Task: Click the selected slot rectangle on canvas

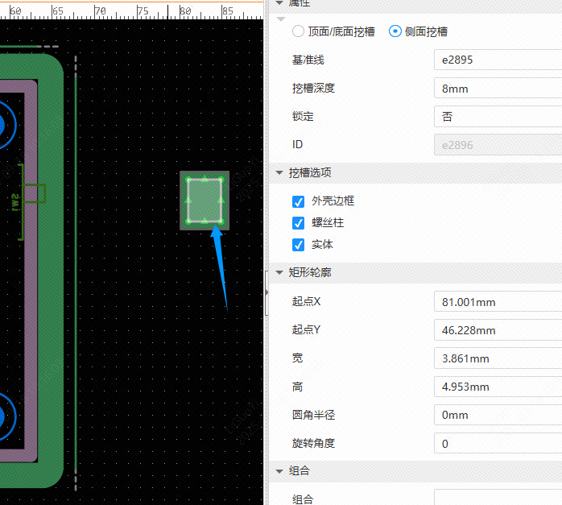Action: [x=205, y=200]
